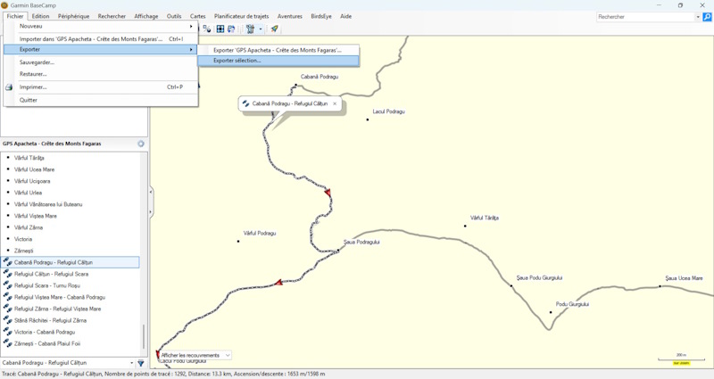Open the Périphérique menu
Image resolution: width=714 pixels, height=379 pixels.
coord(73,16)
